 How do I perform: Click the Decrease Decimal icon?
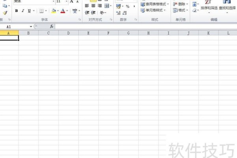pos(125,13)
